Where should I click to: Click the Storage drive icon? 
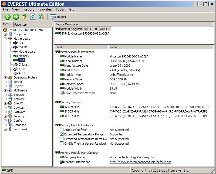pos(10,95)
